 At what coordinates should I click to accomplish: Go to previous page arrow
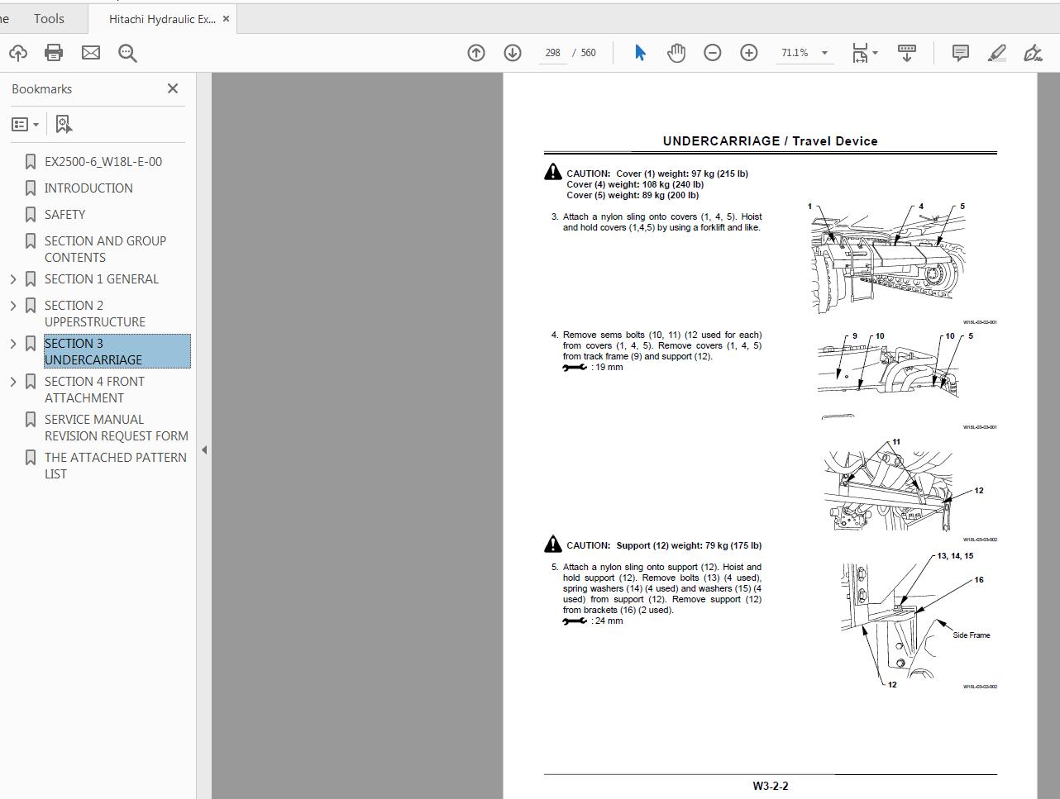pos(476,53)
